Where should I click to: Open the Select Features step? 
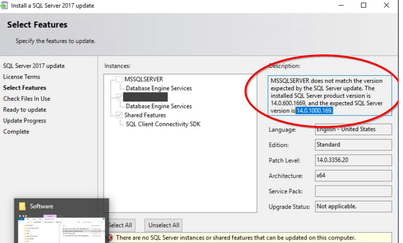pyautogui.click(x=25, y=88)
